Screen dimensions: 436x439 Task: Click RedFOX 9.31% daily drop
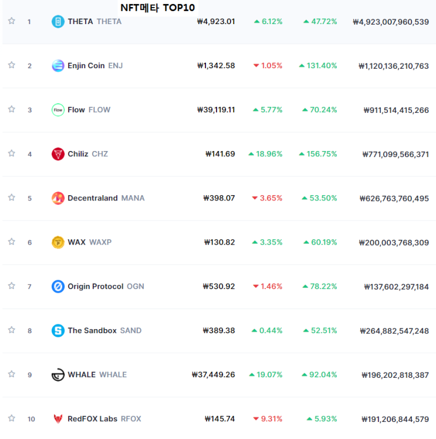click(x=268, y=419)
